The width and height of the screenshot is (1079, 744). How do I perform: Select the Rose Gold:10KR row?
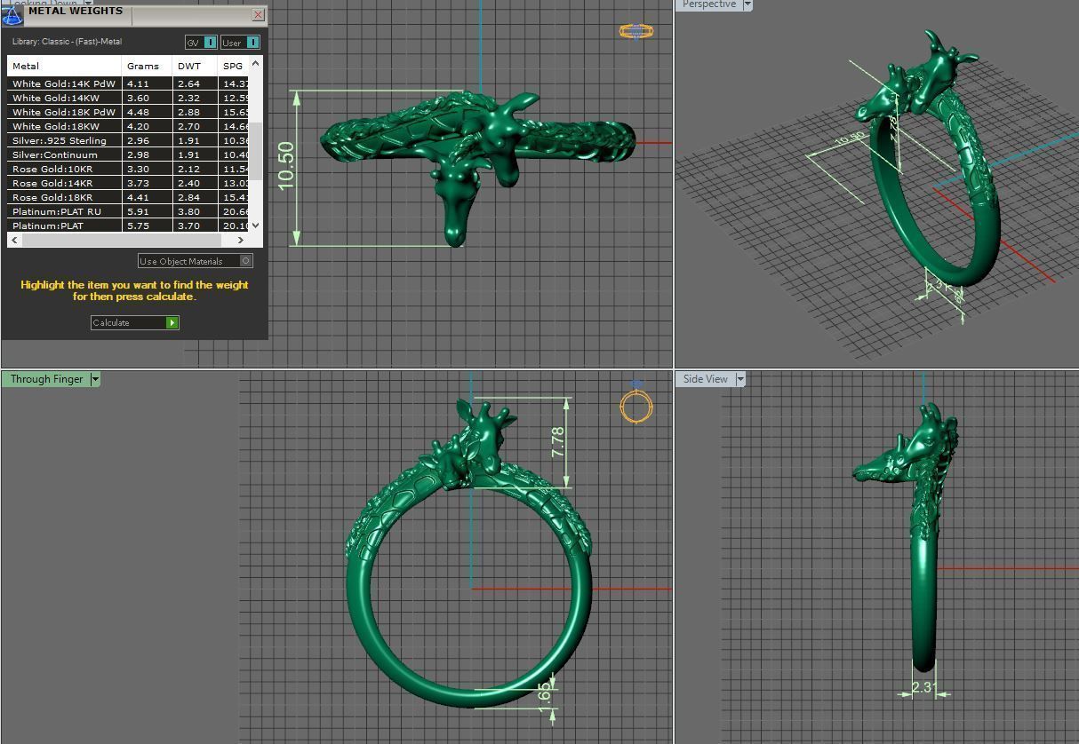[128, 169]
